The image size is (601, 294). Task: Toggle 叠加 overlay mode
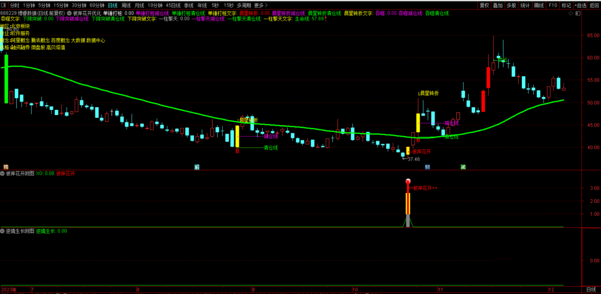pyautogui.click(x=497, y=5)
